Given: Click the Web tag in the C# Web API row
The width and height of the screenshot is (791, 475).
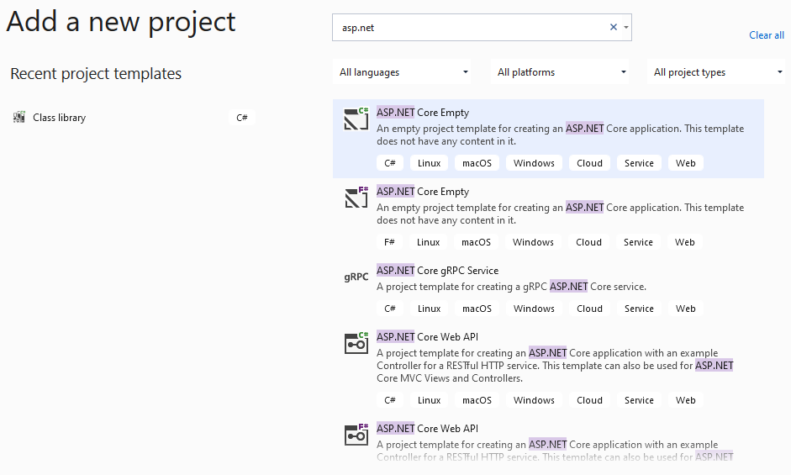Looking at the screenshot, I should pos(685,400).
